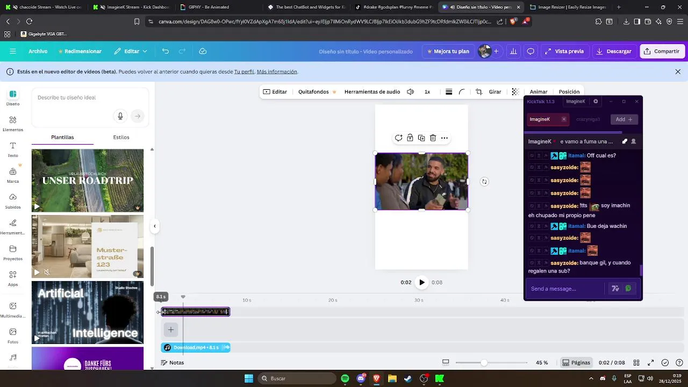Viewport: 688px width, 387px height.
Task: Open the help question mark icon
Action: (679, 363)
